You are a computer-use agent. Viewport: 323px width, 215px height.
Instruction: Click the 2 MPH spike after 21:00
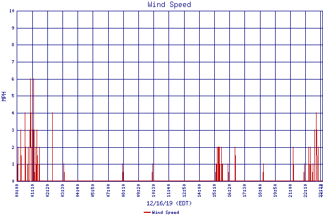293,164
